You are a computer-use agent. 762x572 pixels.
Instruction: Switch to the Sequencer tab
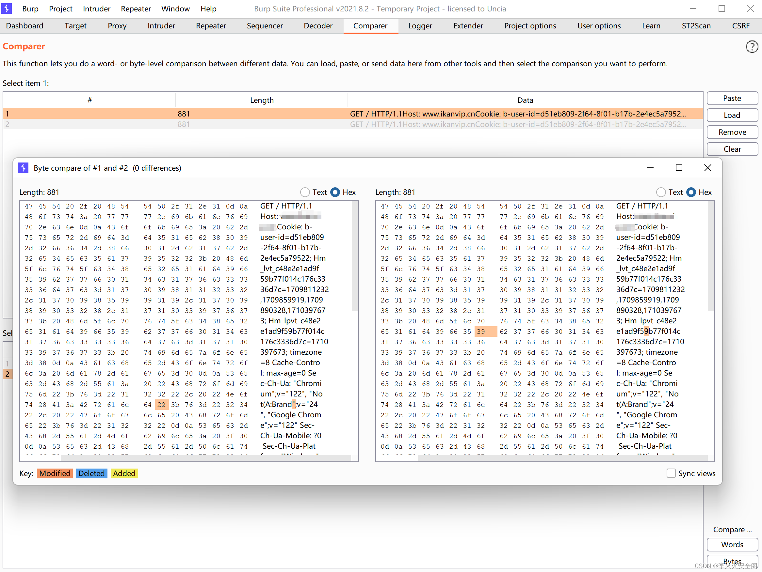click(265, 26)
